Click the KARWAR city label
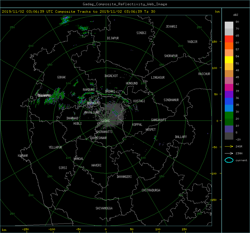 [23, 156]
